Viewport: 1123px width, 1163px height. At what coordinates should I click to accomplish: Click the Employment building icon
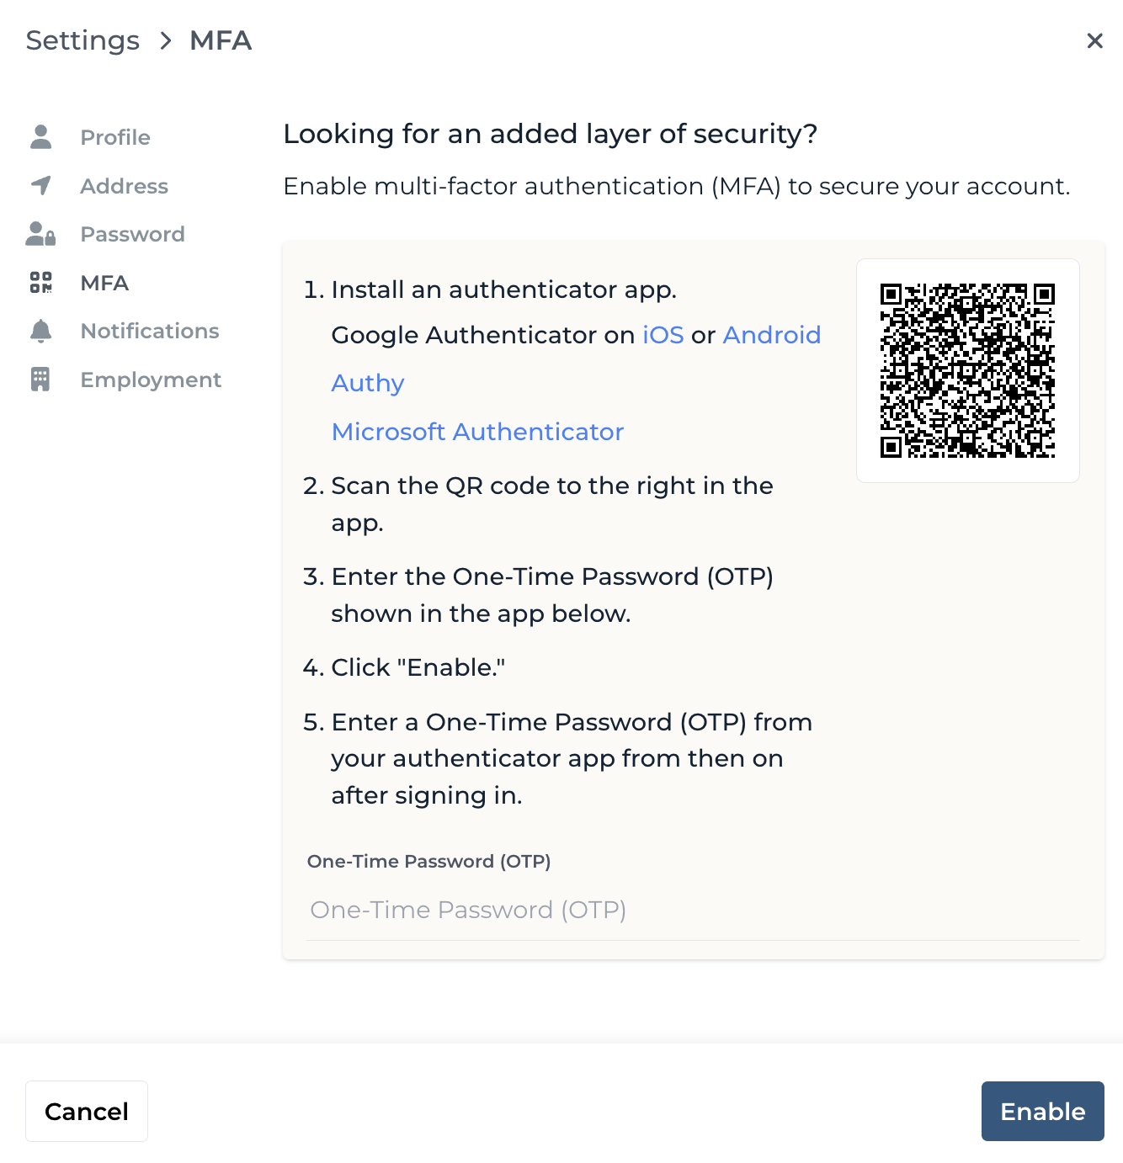40,380
